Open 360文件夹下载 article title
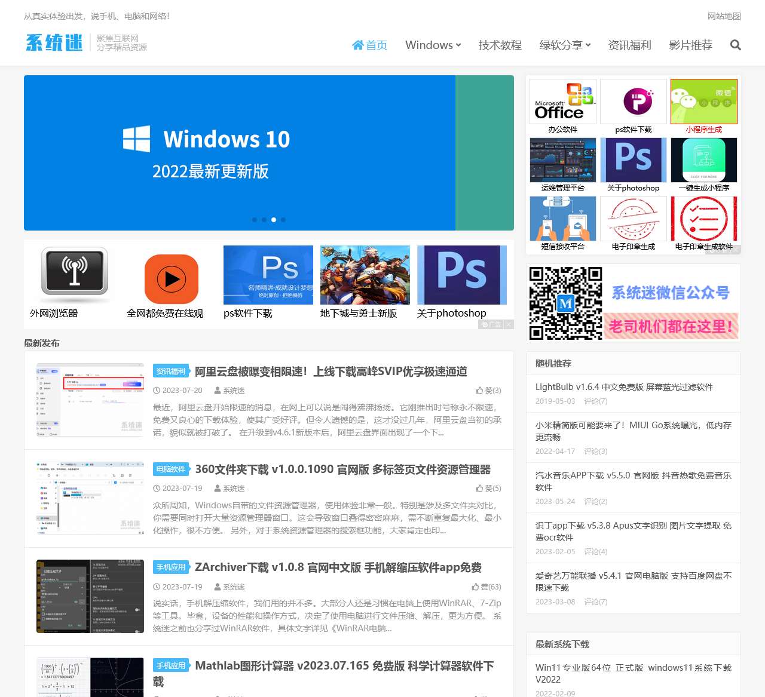Viewport: 765px width, 697px height. pos(342,469)
